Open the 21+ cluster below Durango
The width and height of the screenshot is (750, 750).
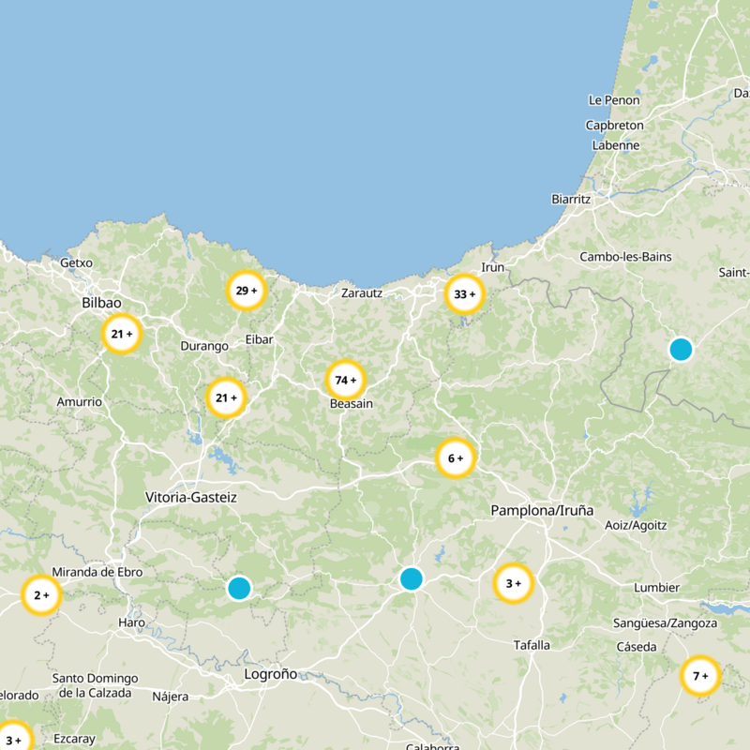coord(226,397)
